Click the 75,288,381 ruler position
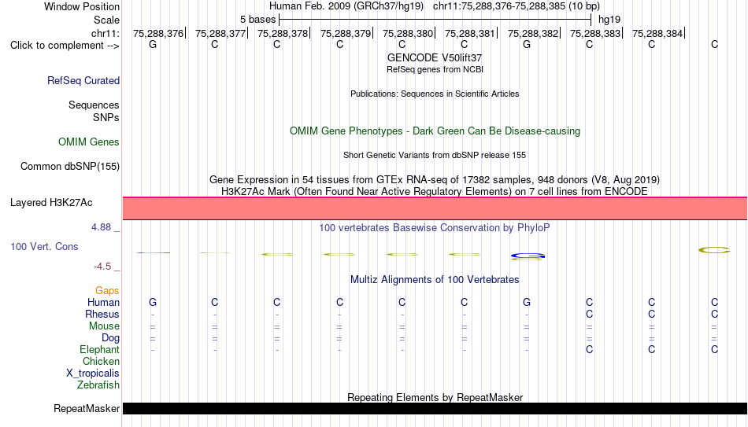 [x=470, y=33]
